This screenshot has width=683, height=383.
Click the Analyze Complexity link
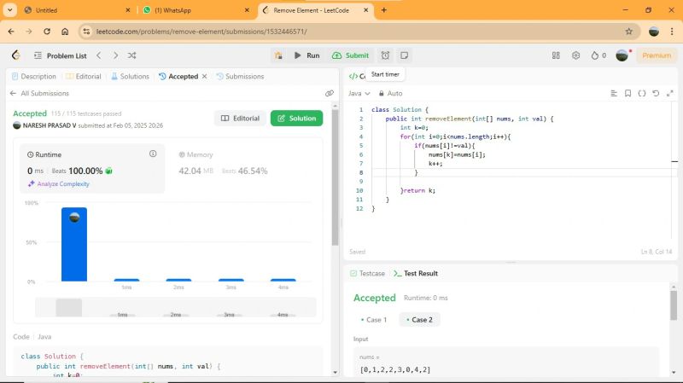[x=58, y=183]
